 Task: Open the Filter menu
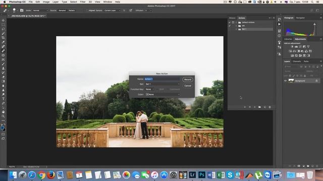(x=83, y=2)
